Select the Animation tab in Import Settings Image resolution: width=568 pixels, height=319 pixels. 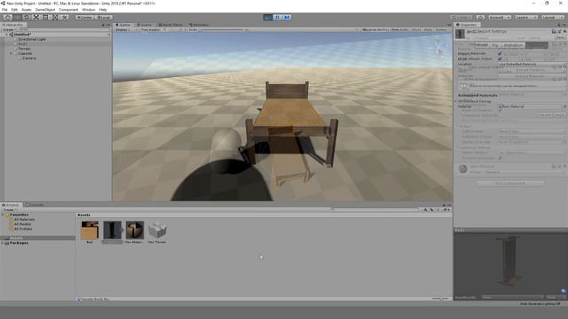click(513, 45)
